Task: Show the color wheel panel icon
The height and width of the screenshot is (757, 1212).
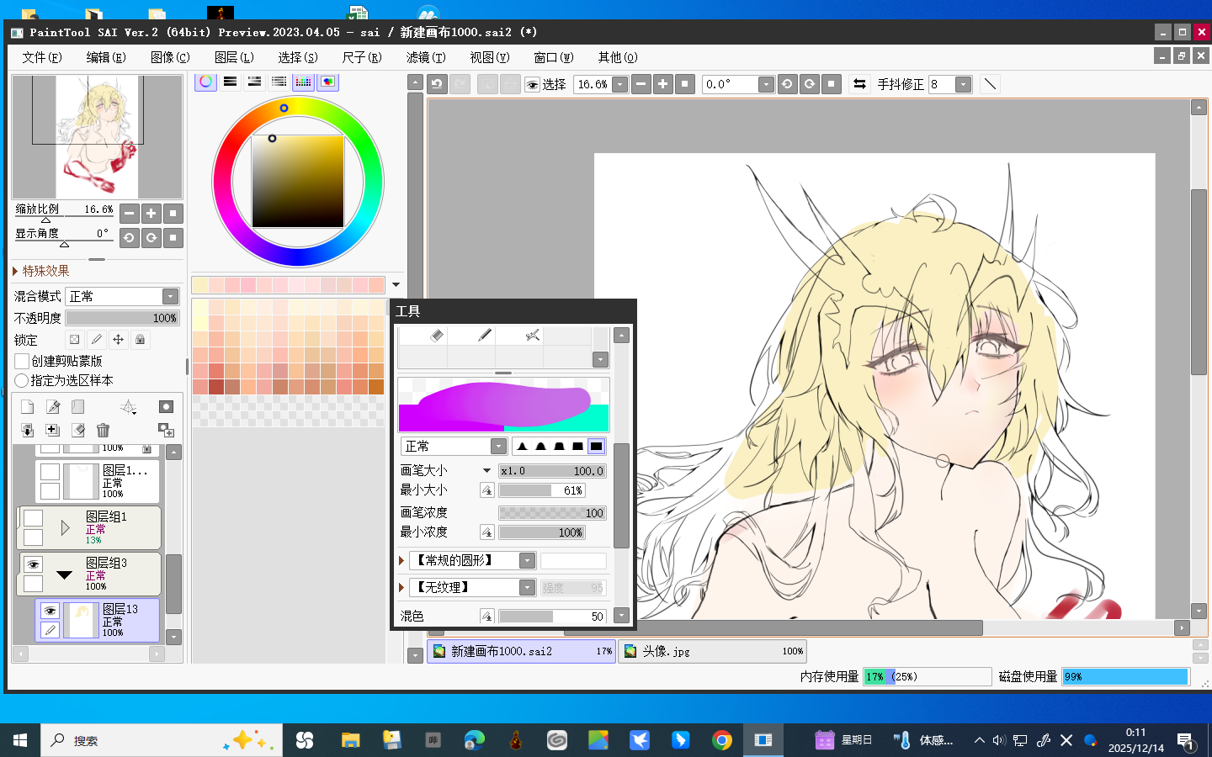Action: point(205,82)
